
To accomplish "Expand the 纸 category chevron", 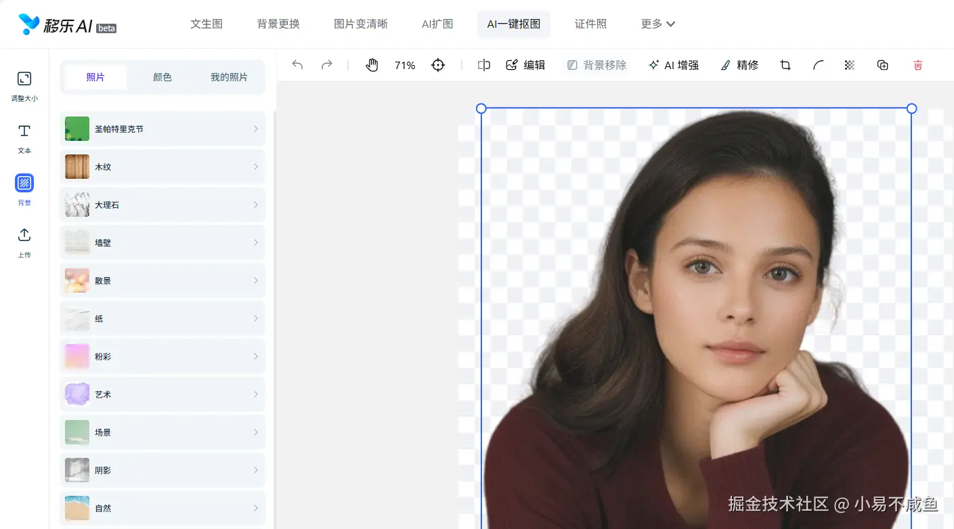I will click(x=255, y=318).
